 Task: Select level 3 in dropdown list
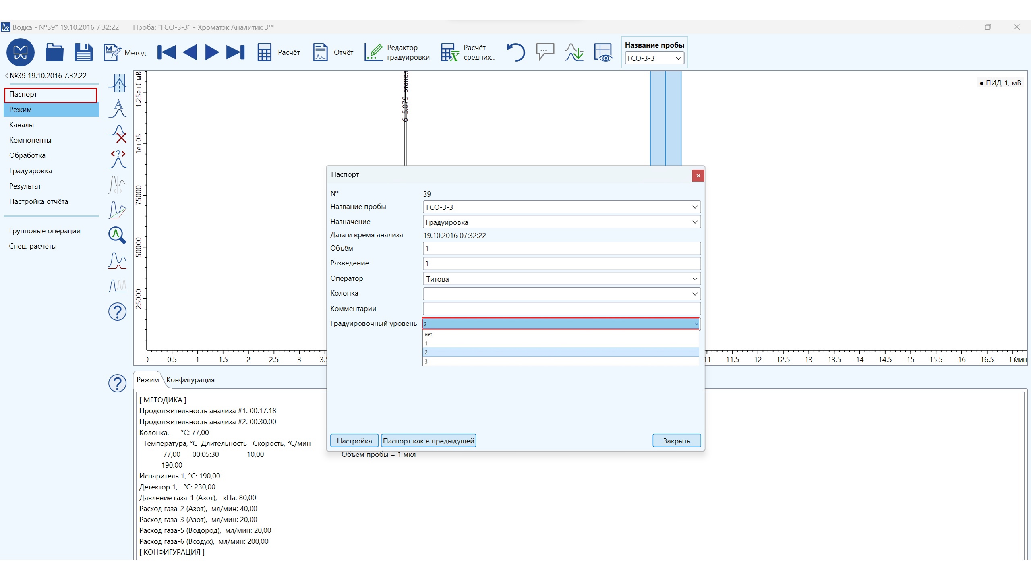(561, 361)
